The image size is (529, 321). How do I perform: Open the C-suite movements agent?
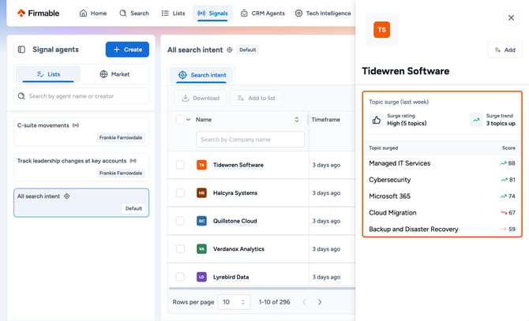click(x=81, y=132)
